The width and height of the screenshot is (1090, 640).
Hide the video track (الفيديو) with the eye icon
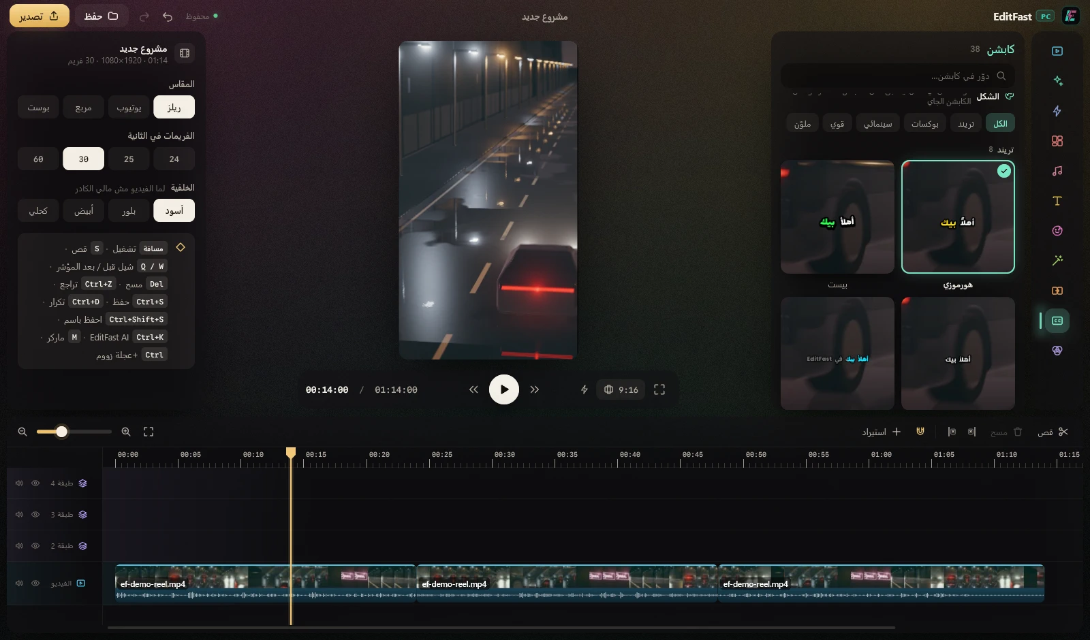[35, 583]
